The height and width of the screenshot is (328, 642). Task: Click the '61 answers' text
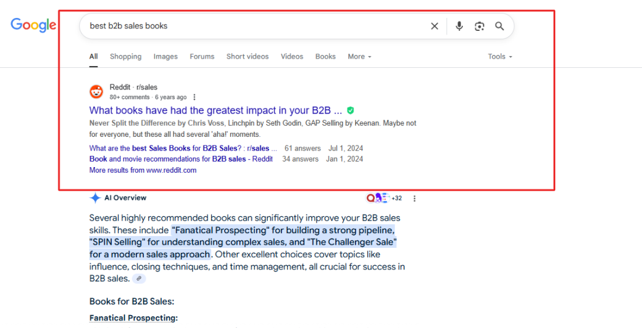(302, 149)
